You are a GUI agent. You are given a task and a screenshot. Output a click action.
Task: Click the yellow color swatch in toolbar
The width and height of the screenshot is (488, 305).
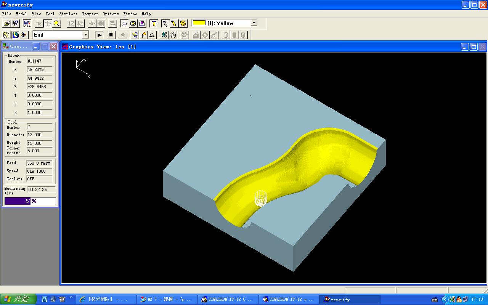199,23
